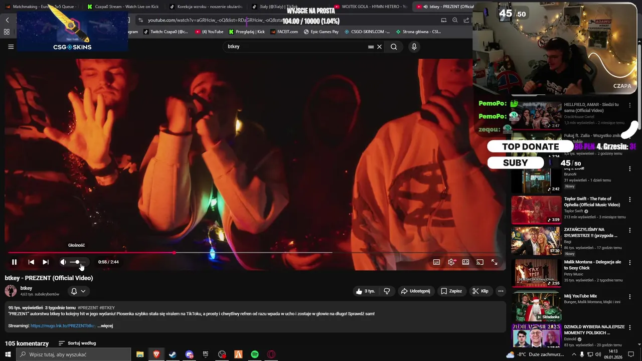
Task: Open options for the Malik Montana video
Action: (x=629, y=263)
